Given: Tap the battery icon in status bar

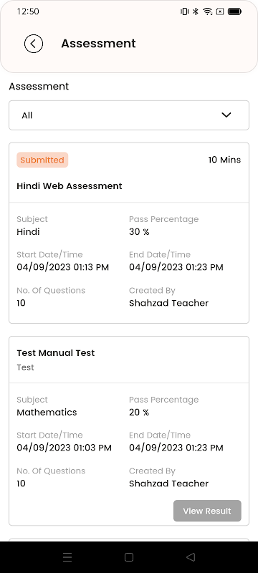Looking at the screenshot, I should [234, 11].
